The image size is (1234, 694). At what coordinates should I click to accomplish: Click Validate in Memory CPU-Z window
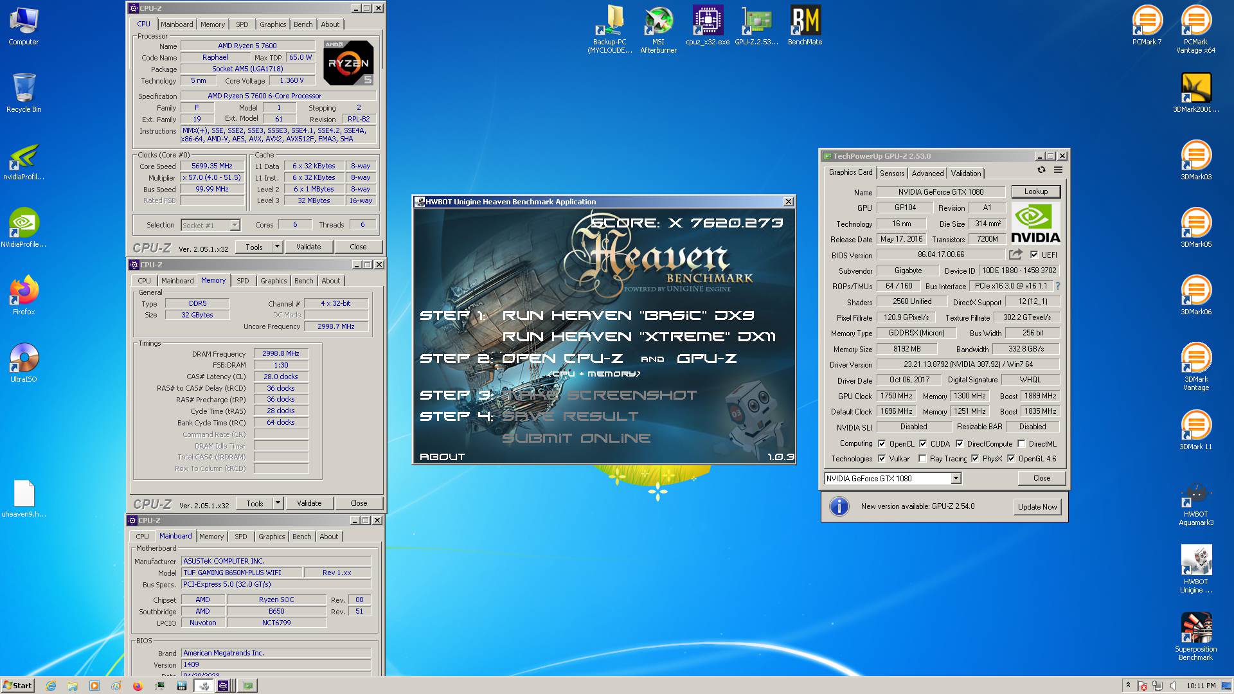309,503
